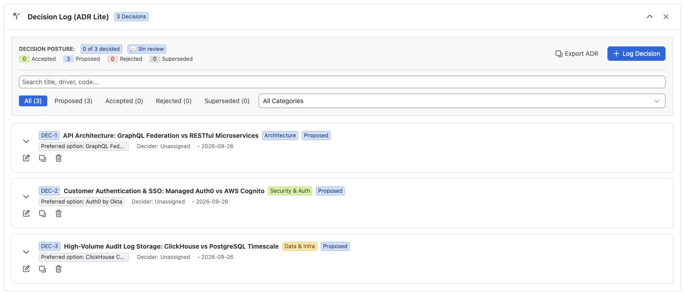Image resolution: width=684 pixels, height=295 pixels.
Task: Click the 3 Decisions count badge
Action: (132, 17)
